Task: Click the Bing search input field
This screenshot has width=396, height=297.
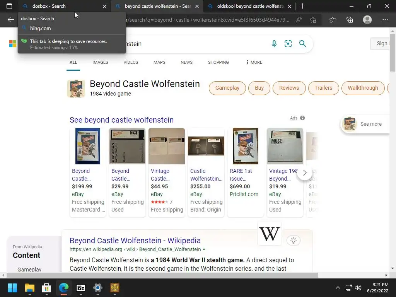Action: tap(197, 44)
